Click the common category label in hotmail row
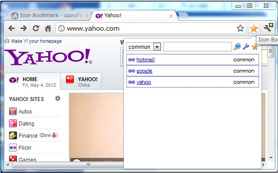The height and width of the screenshot is (173, 278). coord(244,60)
